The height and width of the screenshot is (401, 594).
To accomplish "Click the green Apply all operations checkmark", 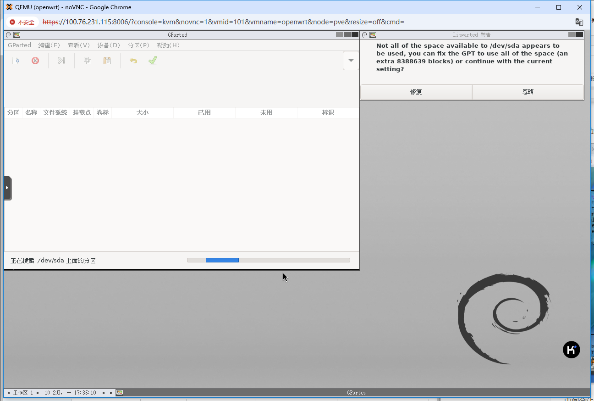I will click(x=153, y=61).
